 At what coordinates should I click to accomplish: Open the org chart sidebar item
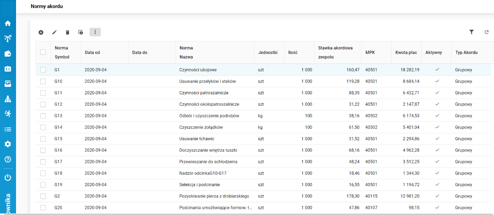coord(8,99)
